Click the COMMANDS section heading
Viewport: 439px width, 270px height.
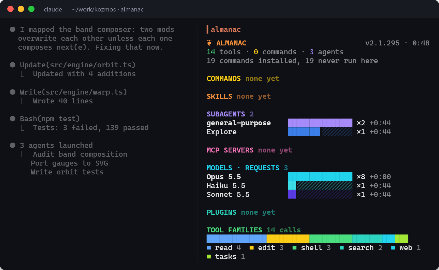pyautogui.click(x=224, y=79)
